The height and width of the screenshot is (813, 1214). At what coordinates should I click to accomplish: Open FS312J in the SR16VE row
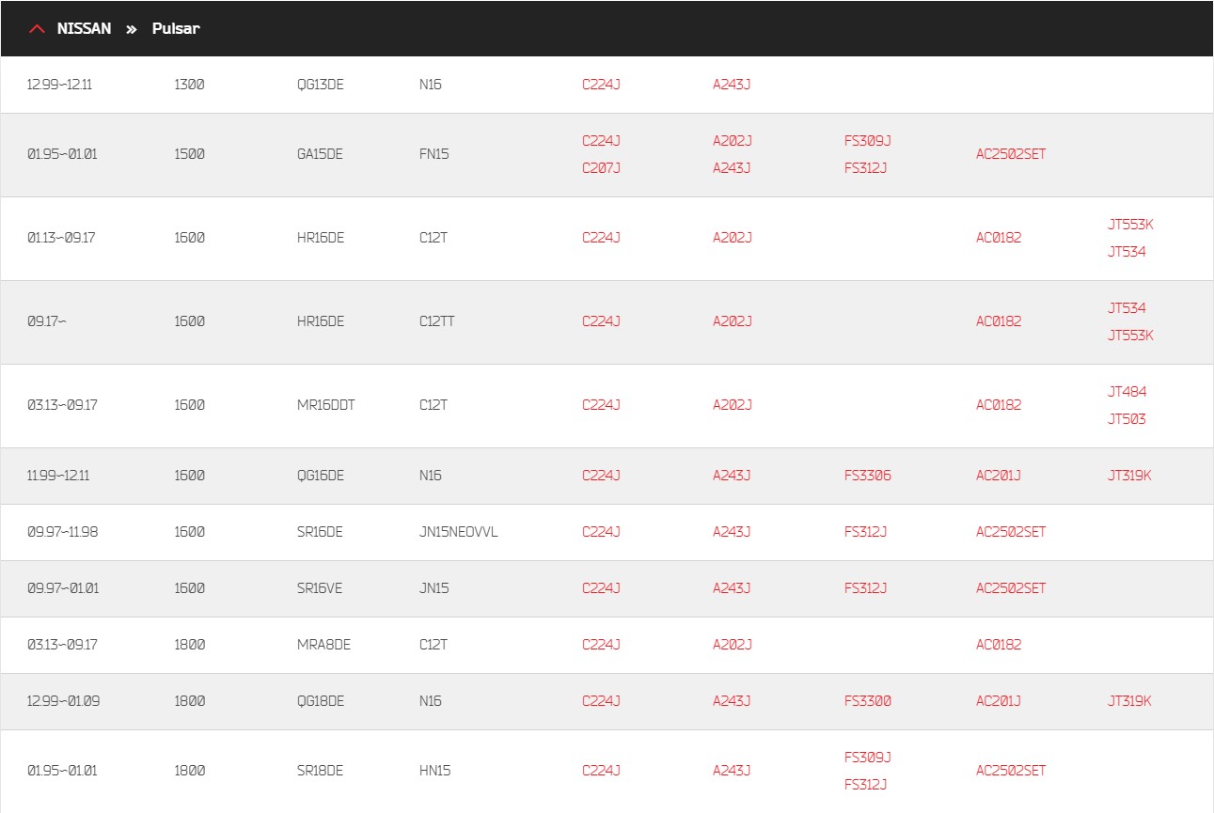point(866,588)
